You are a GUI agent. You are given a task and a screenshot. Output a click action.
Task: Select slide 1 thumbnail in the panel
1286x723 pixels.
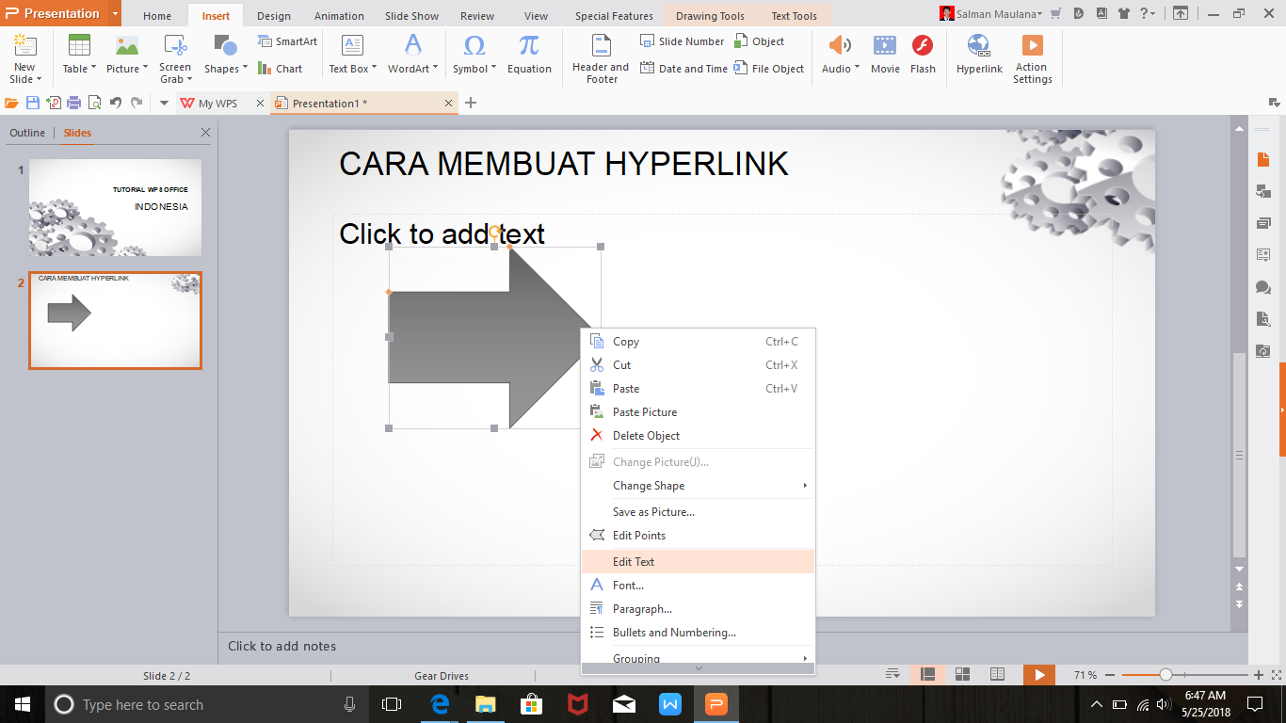[x=115, y=207]
